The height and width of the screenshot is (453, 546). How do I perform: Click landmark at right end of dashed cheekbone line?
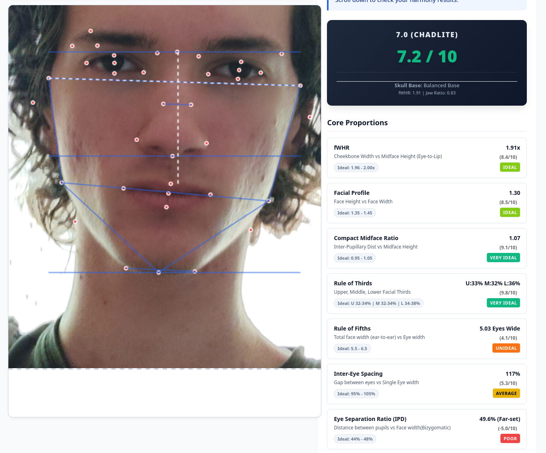pyautogui.click(x=300, y=86)
